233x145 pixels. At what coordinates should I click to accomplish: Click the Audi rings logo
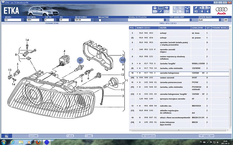tap(221, 11)
